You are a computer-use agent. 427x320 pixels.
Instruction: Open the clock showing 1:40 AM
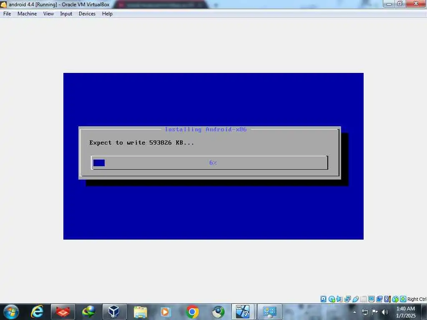(x=406, y=312)
